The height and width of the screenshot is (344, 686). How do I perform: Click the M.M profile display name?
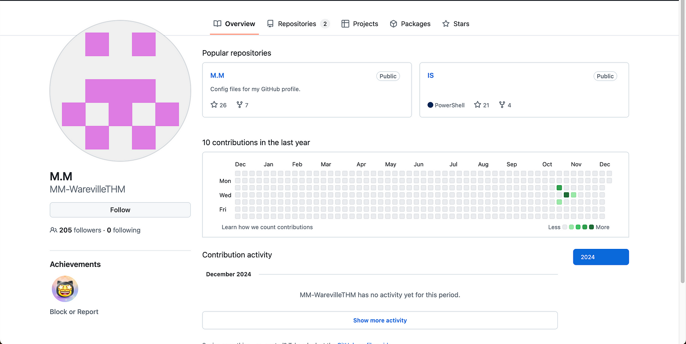click(x=61, y=176)
